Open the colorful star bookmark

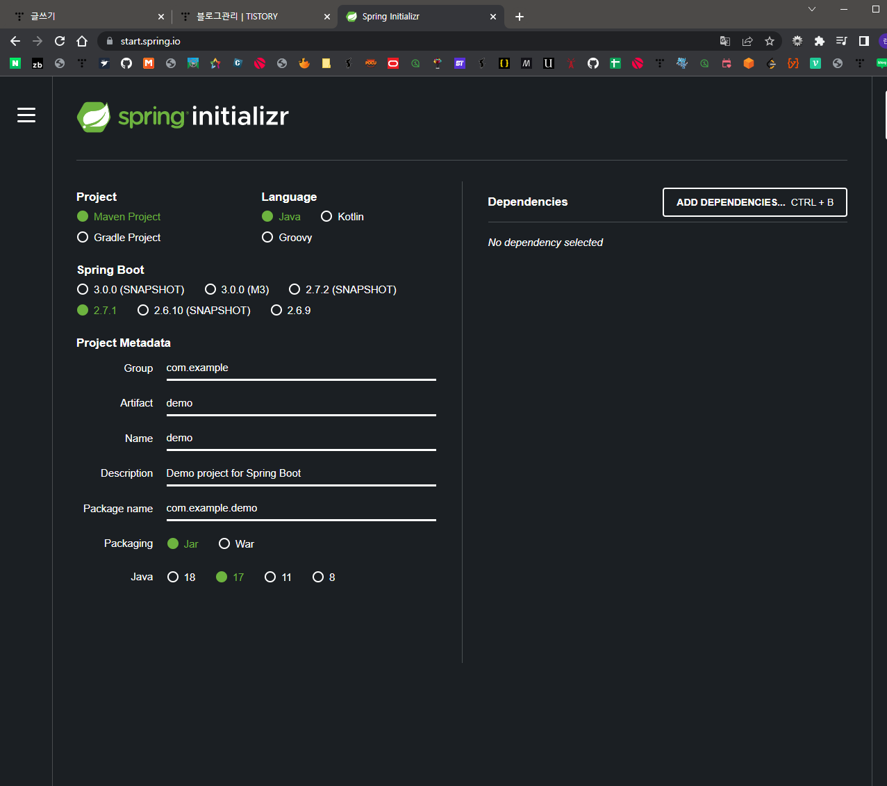click(x=215, y=63)
